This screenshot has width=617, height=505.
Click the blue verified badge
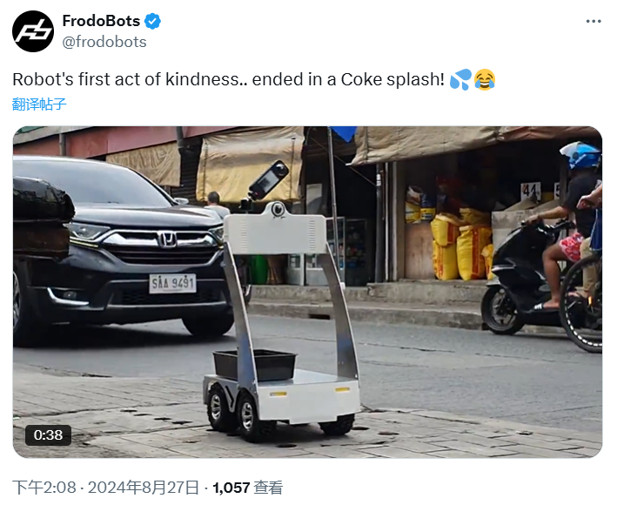coord(153,22)
